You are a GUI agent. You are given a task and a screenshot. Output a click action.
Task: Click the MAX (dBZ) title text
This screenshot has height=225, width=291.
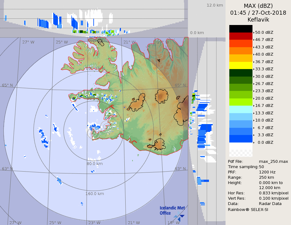(x=258, y=6)
